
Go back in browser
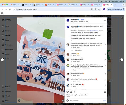tap(2, 9)
